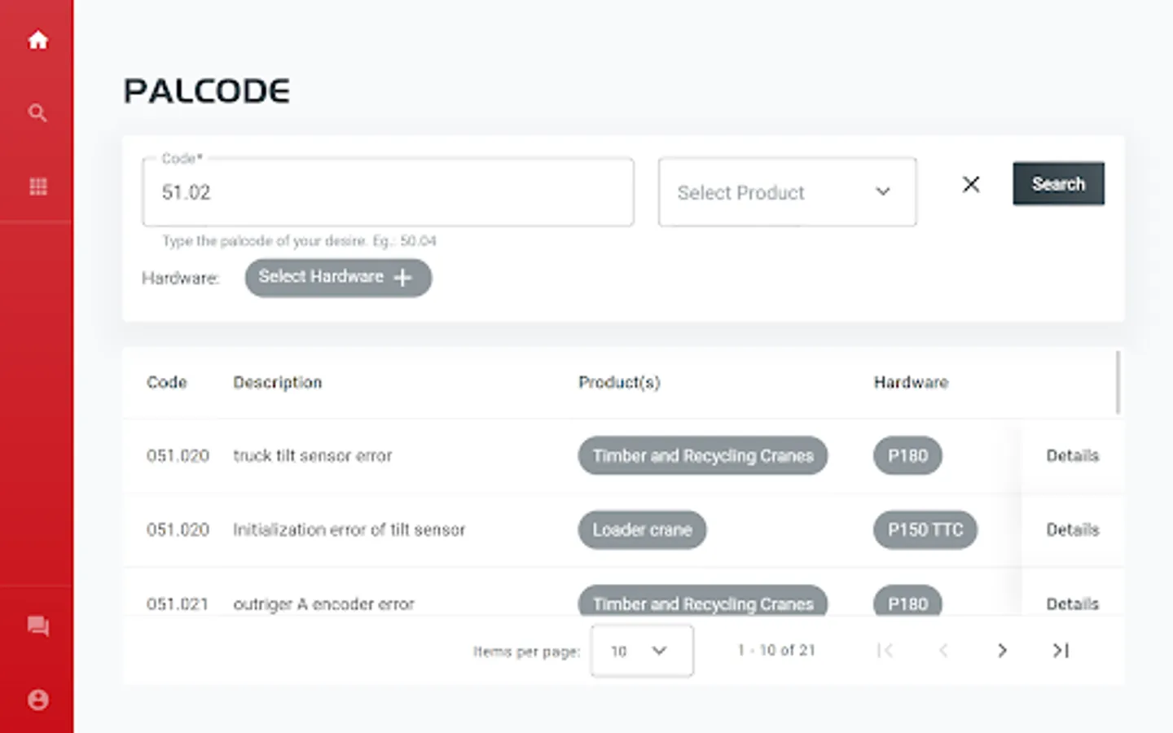Expand the items per page dropdown
This screenshot has width=1173, height=733.
pos(641,651)
